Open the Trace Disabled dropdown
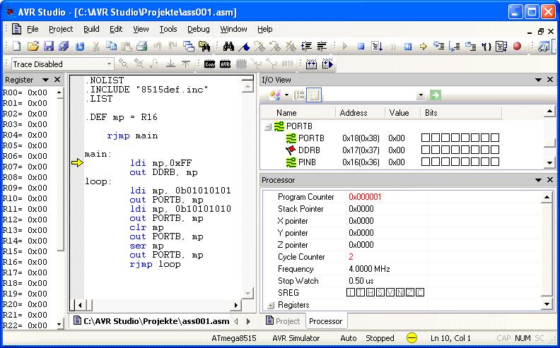560x348 pixels. point(109,64)
